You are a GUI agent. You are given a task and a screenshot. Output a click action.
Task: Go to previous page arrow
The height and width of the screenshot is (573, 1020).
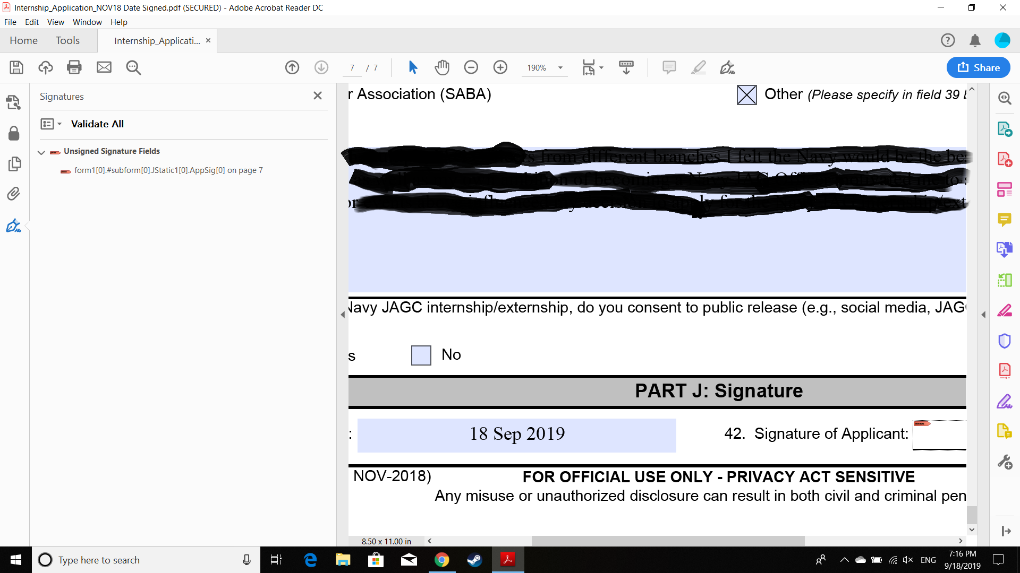click(x=292, y=67)
